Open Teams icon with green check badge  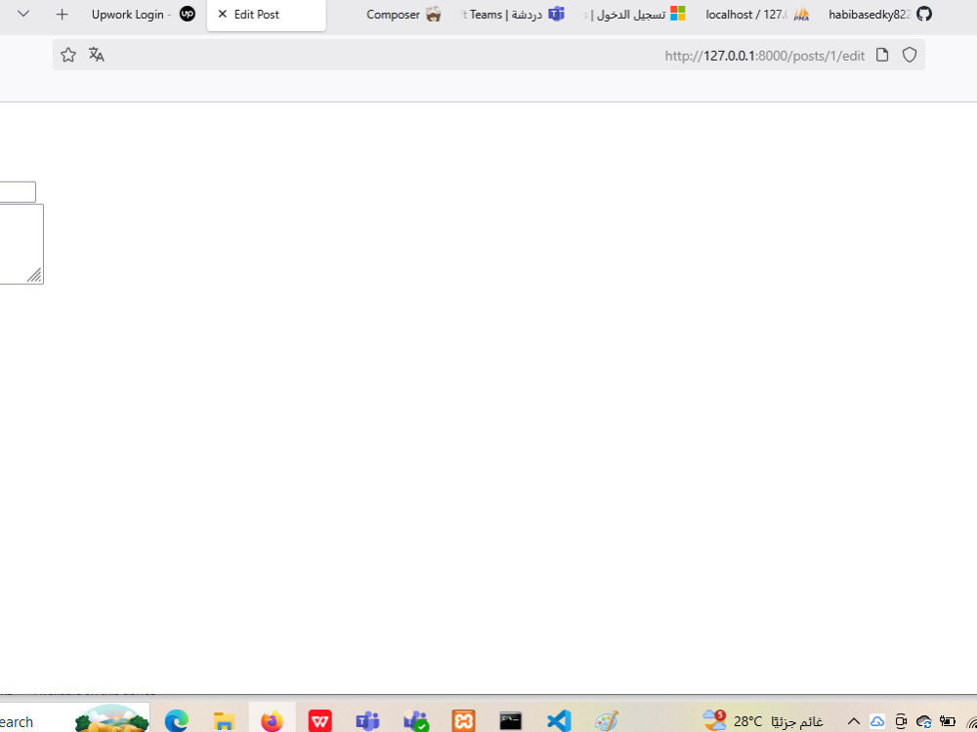pos(415,721)
